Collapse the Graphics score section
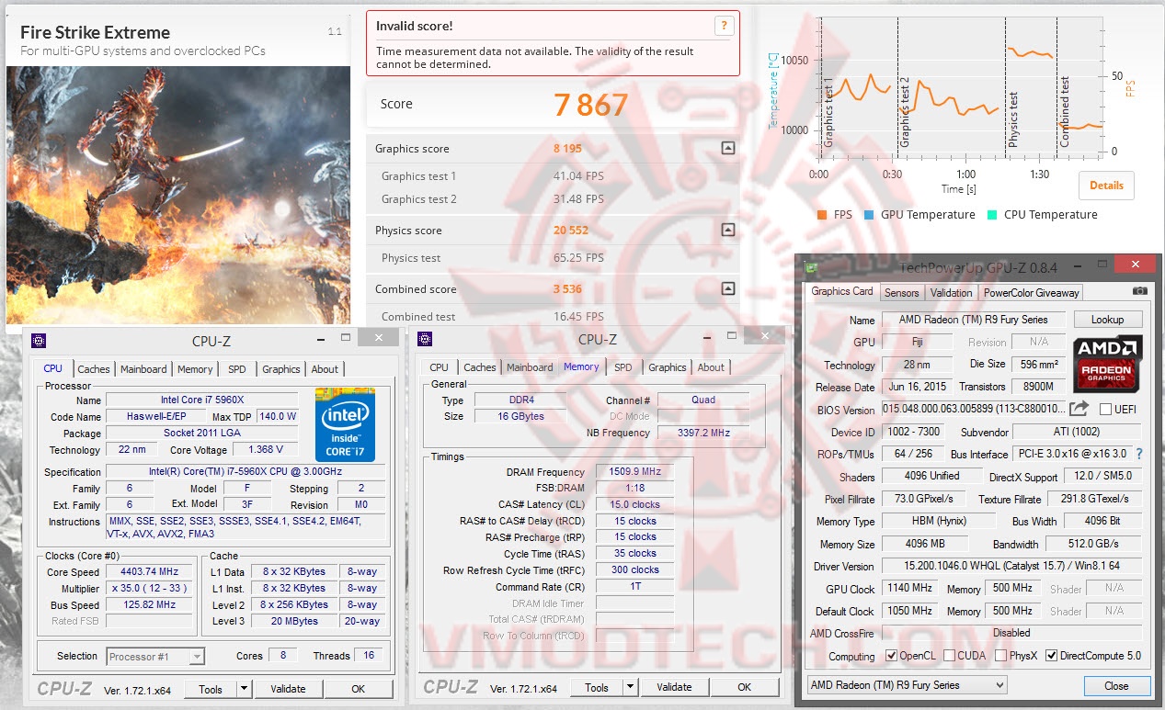 [x=727, y=148]
